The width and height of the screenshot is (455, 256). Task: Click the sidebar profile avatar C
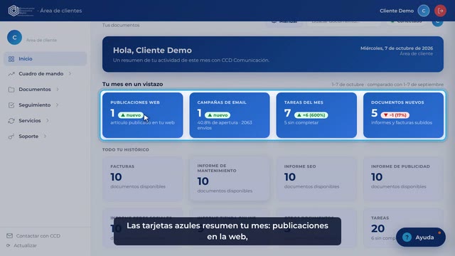[14, 38]
